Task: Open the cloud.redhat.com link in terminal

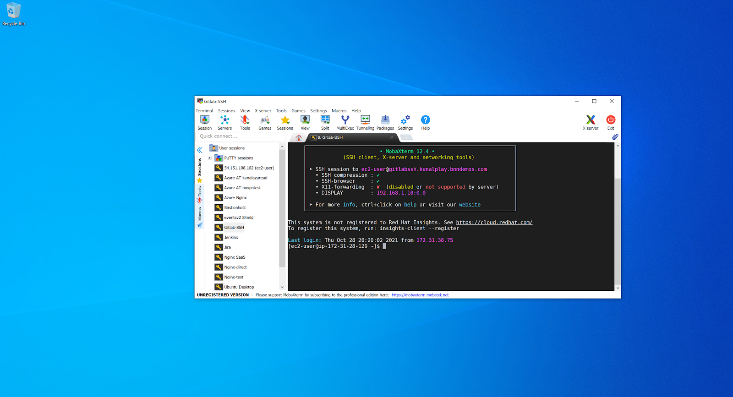Action: click(x=494, y=223)
